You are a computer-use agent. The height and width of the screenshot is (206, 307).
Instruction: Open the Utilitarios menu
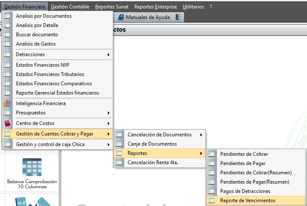193,7
